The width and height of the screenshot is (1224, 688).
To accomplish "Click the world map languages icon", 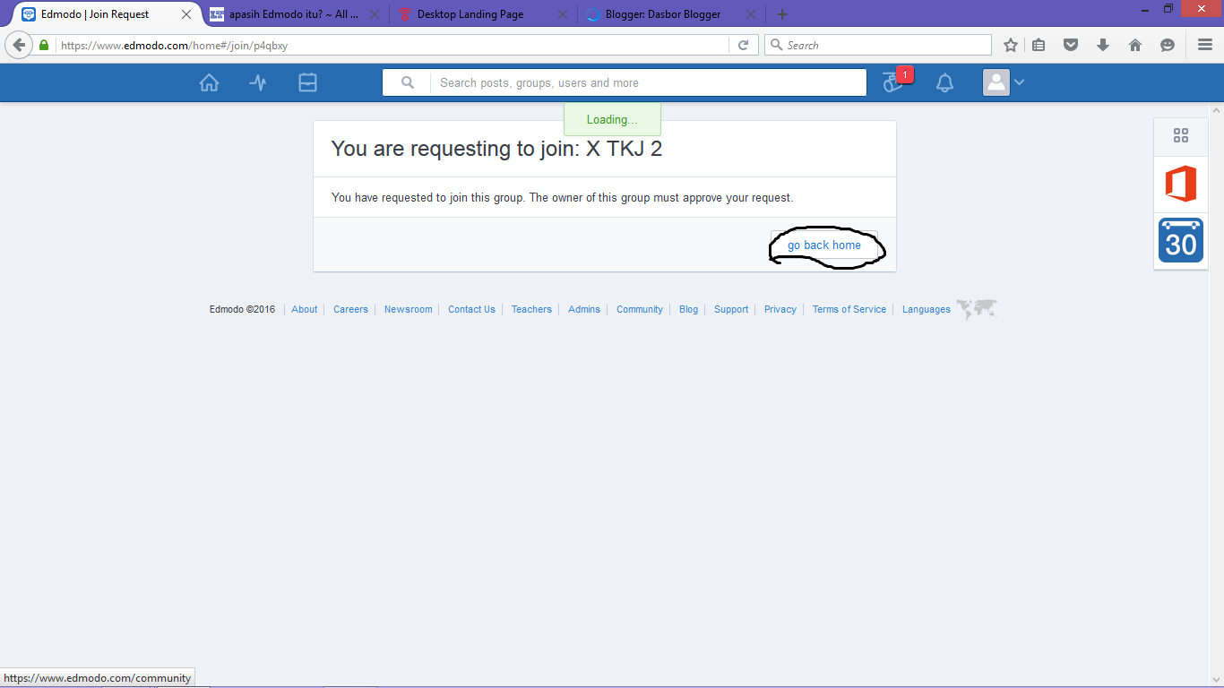I will click(x=977, y=309).
